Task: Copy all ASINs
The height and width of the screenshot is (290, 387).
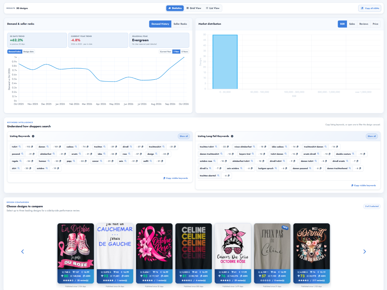Action: pos(370,8)
